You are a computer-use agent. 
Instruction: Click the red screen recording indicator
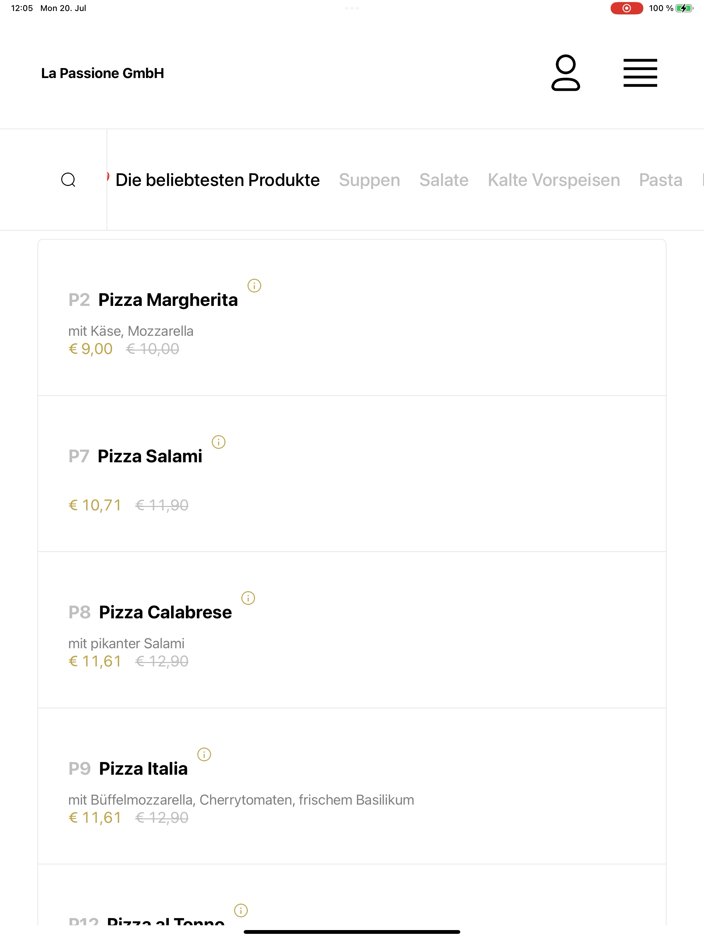pos(626,8)
